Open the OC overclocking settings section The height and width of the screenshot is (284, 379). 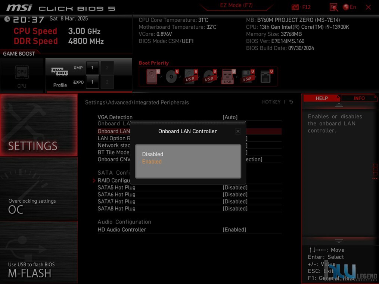click(x=39, y=189)
